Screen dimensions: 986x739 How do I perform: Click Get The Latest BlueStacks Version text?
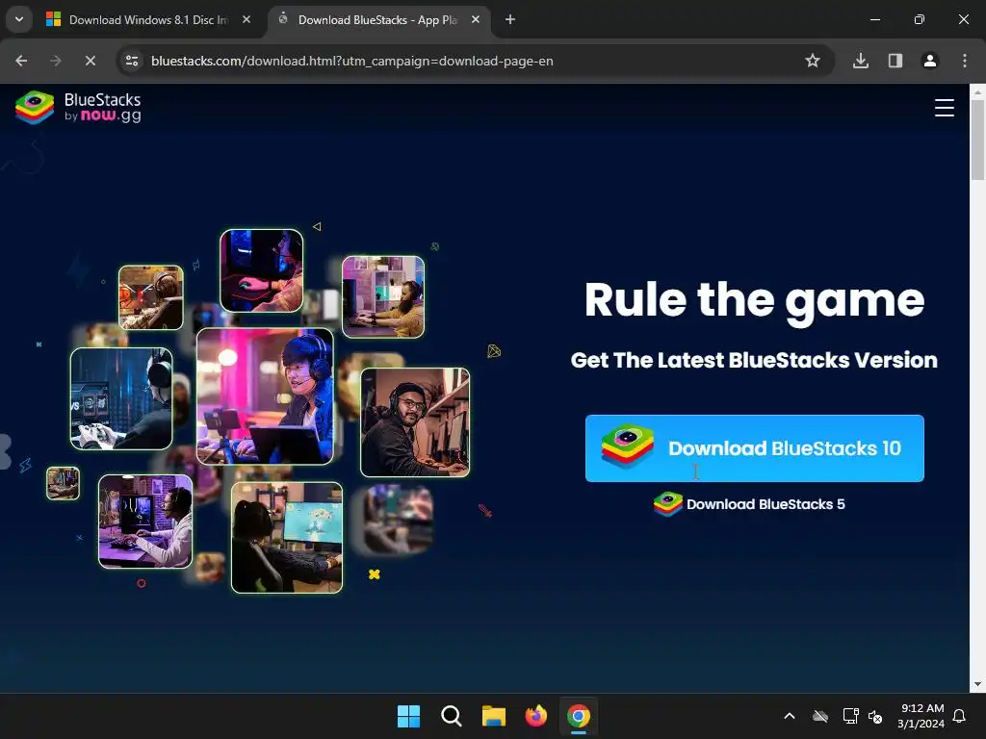pyautogui.click(x=754, y=360)
